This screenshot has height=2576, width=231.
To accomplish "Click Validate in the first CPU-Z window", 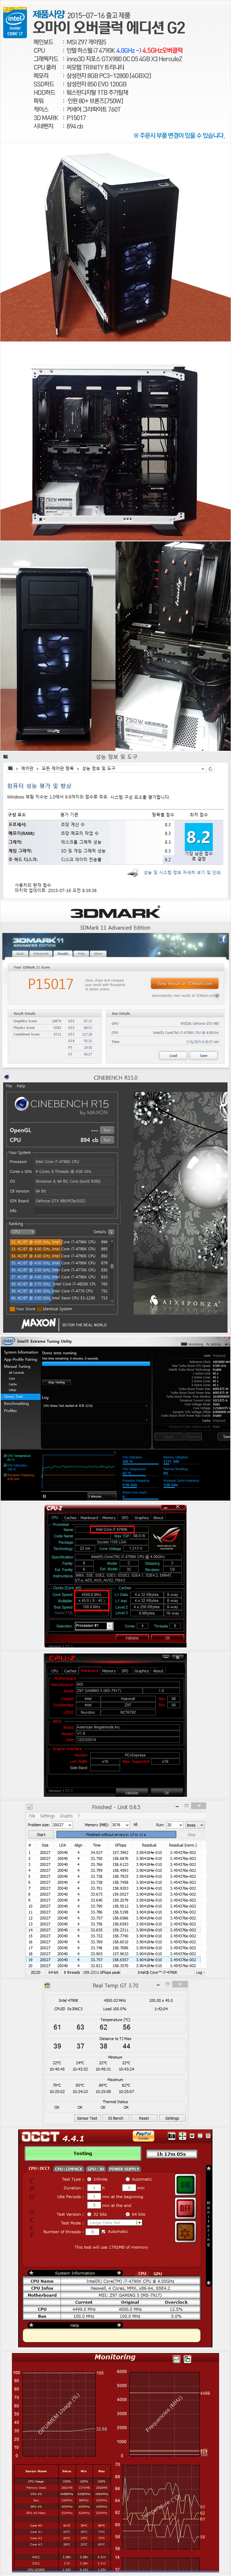I will 132,1638.
